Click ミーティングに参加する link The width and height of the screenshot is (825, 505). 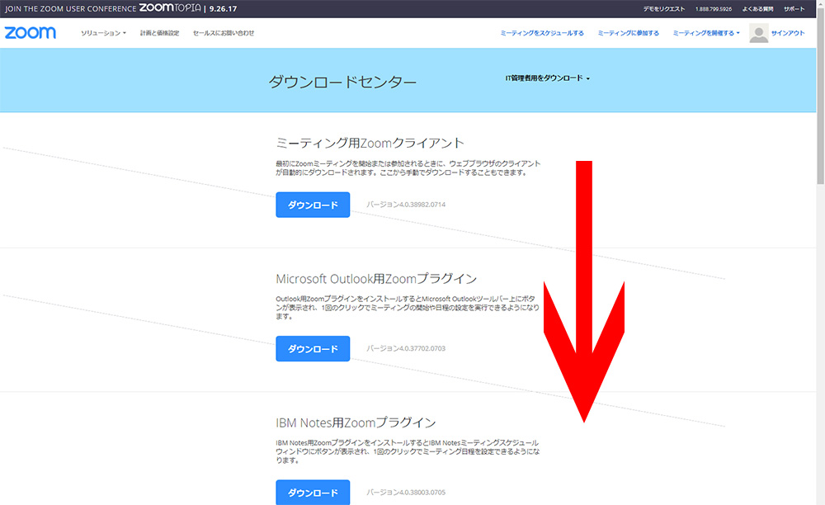(x=628, y=33)
